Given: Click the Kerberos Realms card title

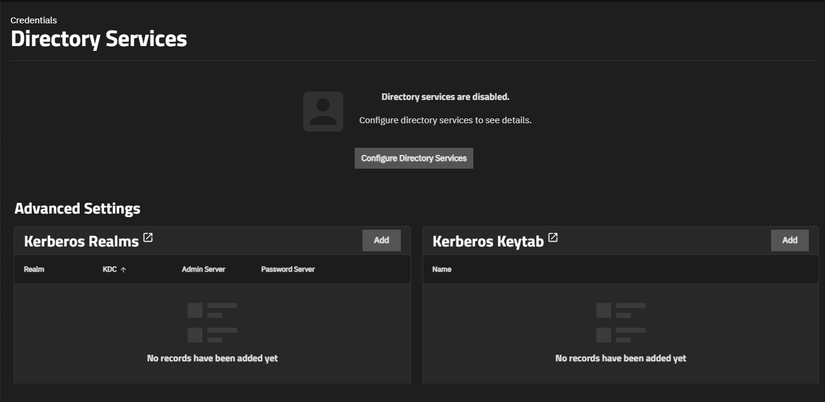Looking at the screenshot, I should pos(81,241).
